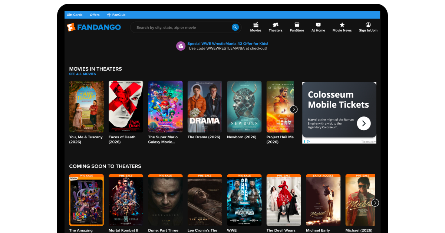This screenshot has height=233, width=445.
Task: Open Newborn poster
Action: (244, 107)
